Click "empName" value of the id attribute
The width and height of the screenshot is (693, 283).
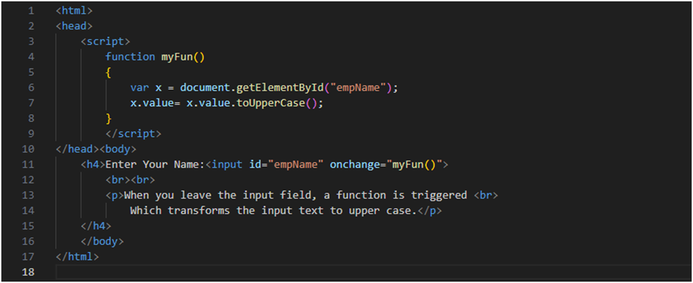(296, 164)
